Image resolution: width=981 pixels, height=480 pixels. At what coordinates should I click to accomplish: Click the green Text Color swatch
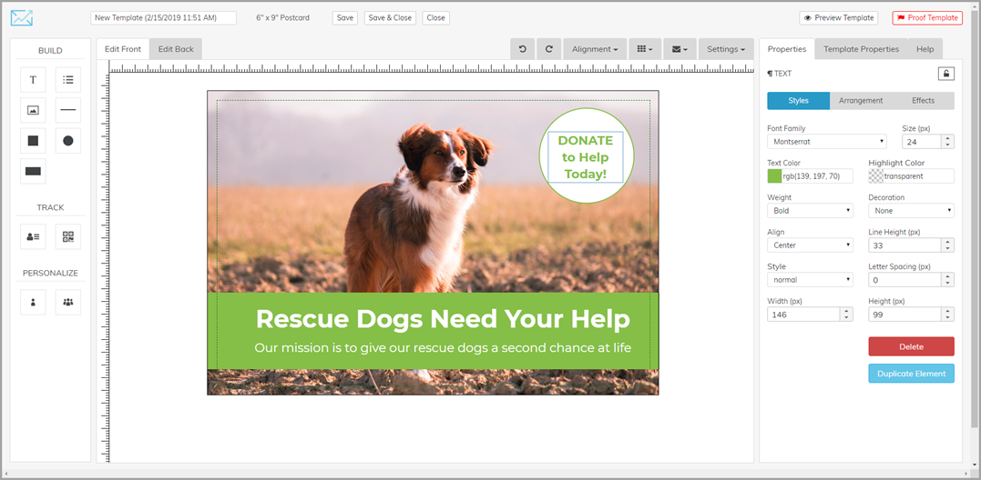tap(774, 176)
